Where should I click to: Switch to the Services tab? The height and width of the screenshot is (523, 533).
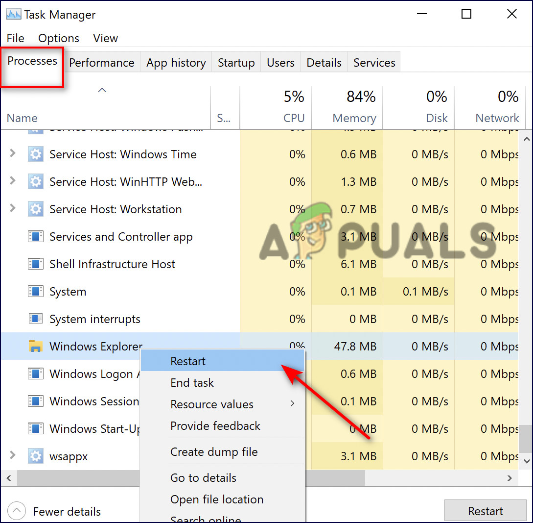click(374, 63)
